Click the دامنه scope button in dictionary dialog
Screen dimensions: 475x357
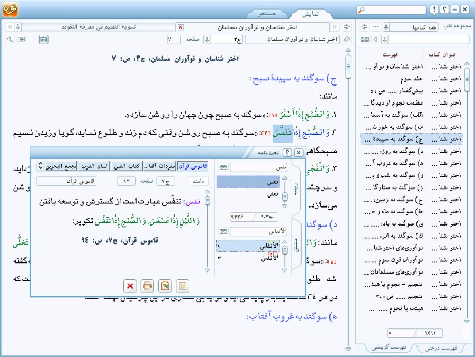[198, 181]
